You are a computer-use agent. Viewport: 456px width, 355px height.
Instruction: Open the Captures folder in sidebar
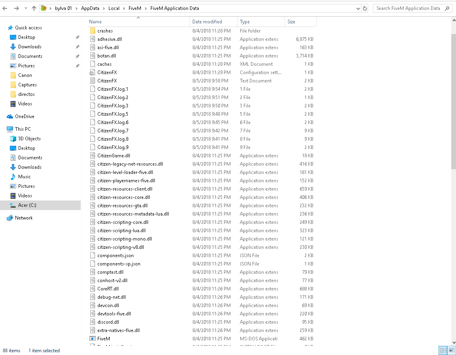[27, 85]
